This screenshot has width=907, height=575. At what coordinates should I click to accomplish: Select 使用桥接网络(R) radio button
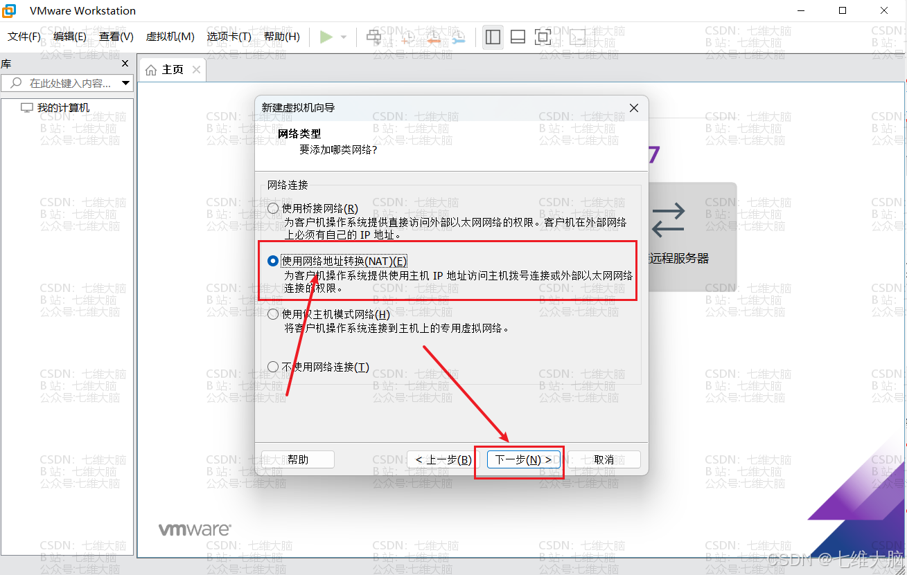[273, 208]
